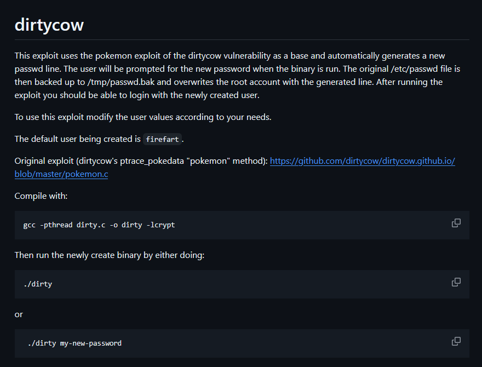Follow the blob/master/pokemon.c link text
The width and height of the screenshot is (482, 367).
61,174
